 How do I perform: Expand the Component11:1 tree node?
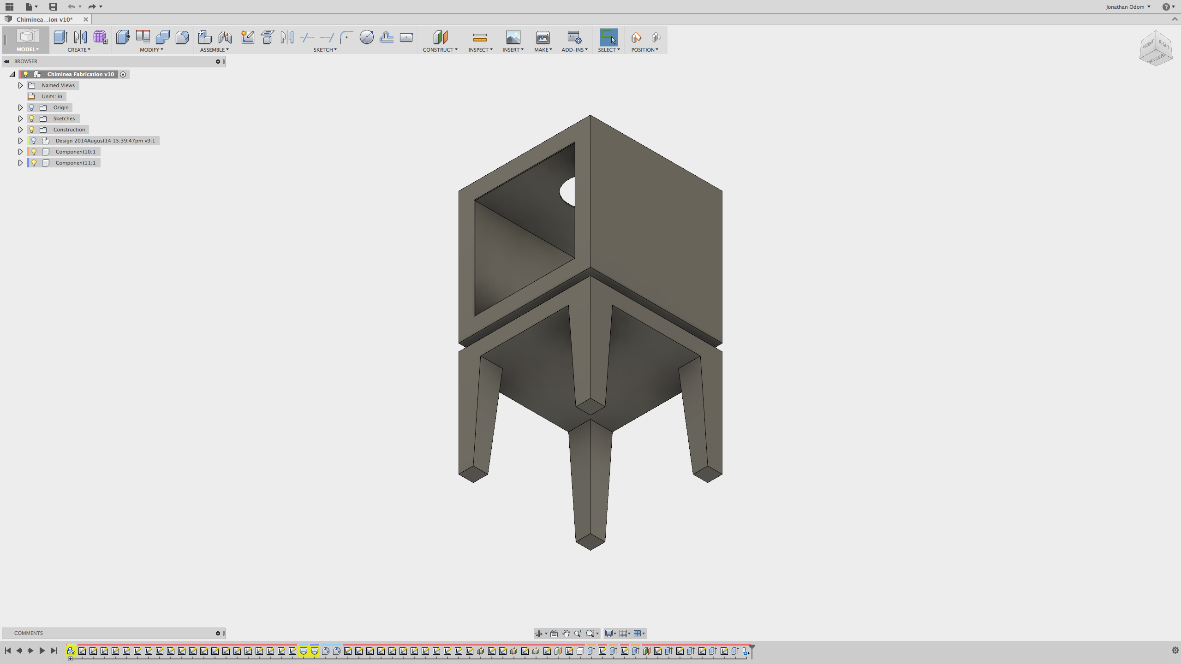(x=20, y=163)
